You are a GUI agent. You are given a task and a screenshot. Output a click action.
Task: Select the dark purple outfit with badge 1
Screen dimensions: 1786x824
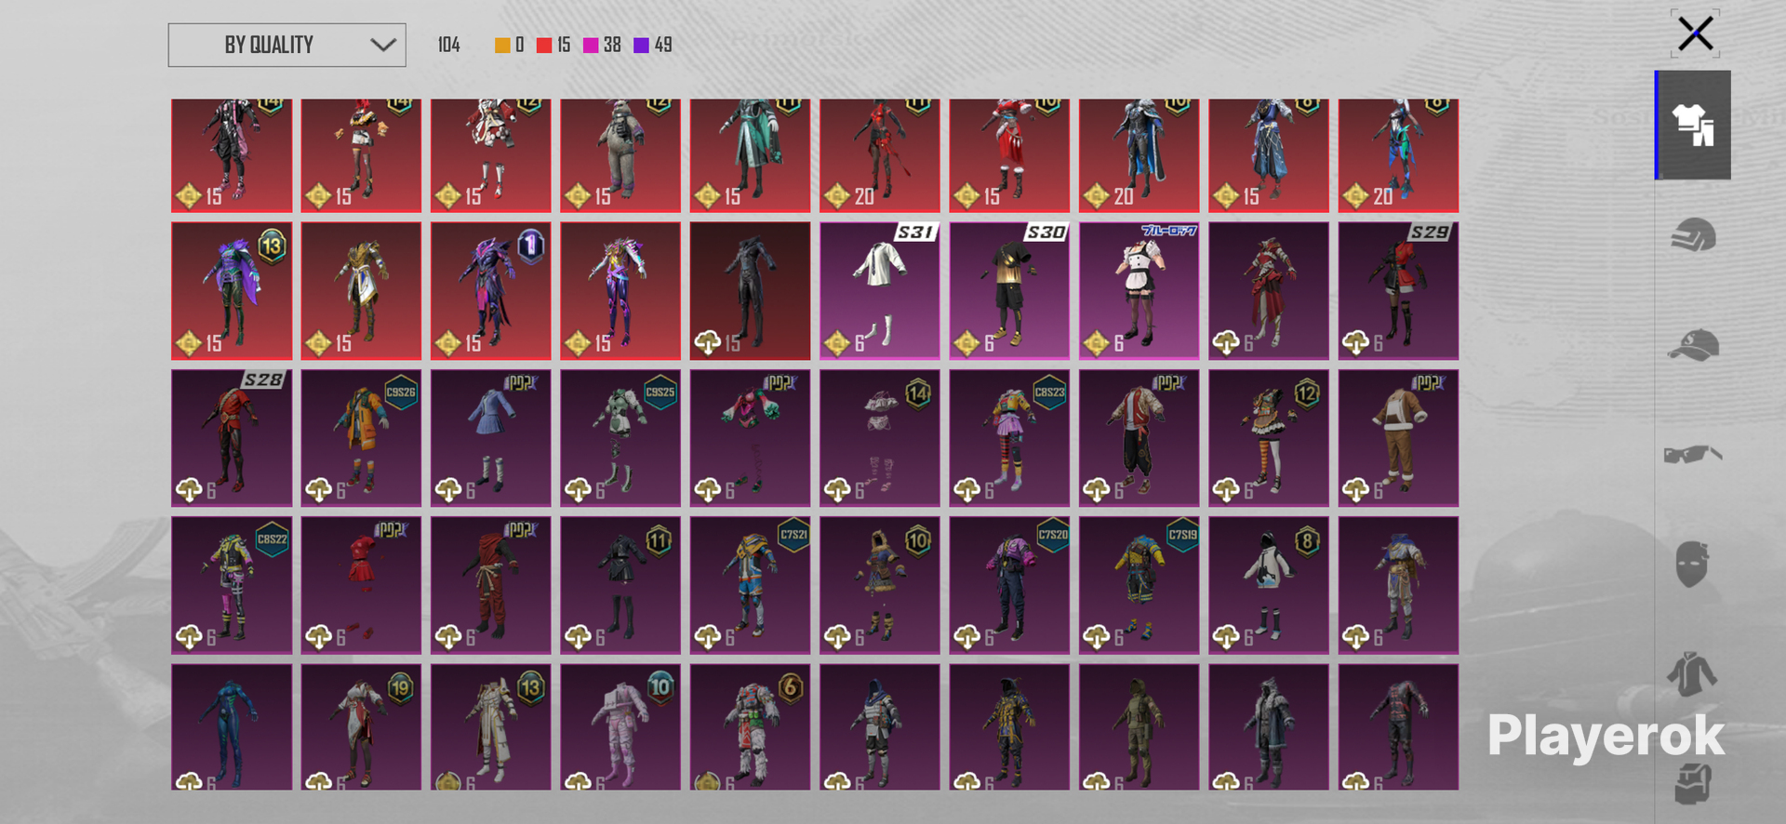click(x=490, y=290)
